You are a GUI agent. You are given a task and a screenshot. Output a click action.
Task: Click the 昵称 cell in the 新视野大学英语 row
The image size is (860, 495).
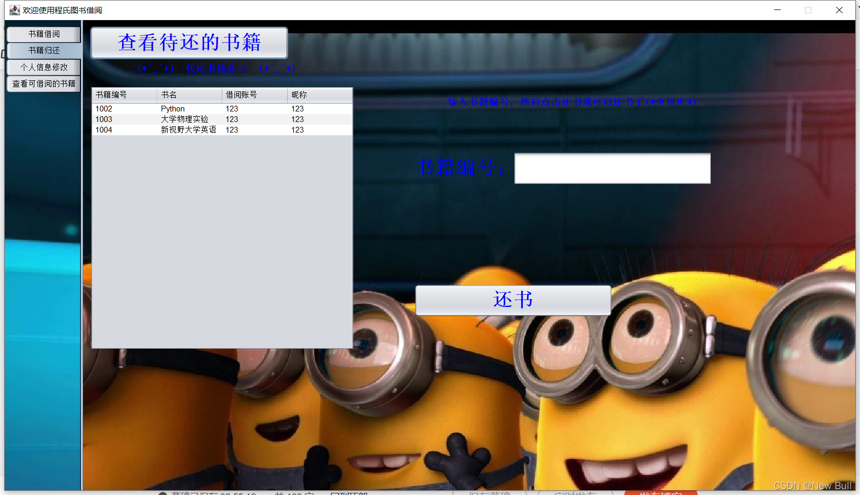pyautogui.click(x=320, y=130)
